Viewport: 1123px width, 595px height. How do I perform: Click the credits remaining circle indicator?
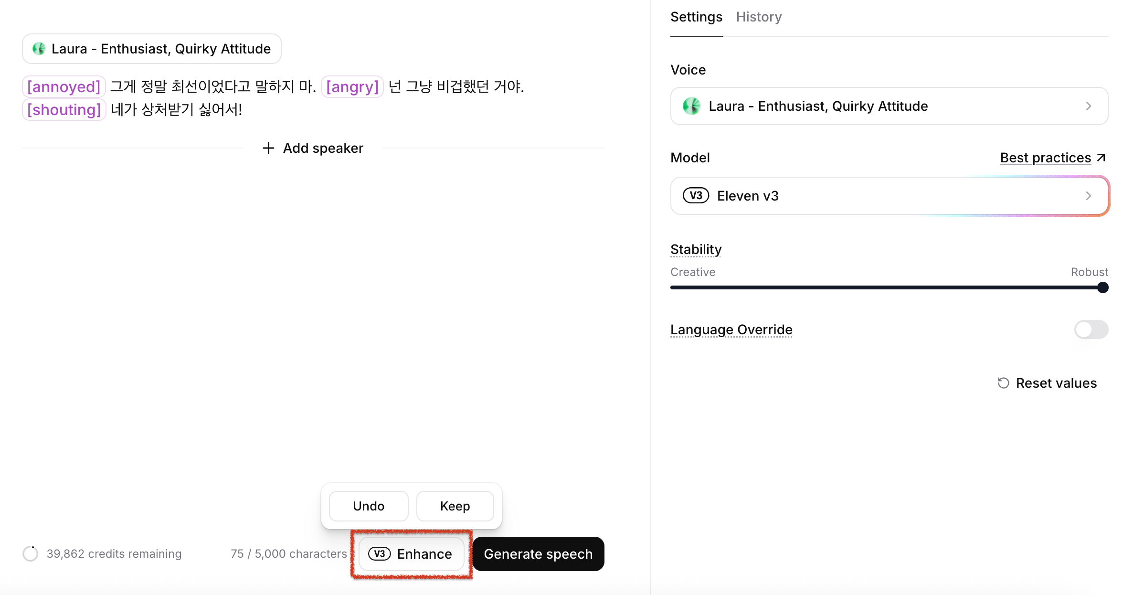(31, 553)
